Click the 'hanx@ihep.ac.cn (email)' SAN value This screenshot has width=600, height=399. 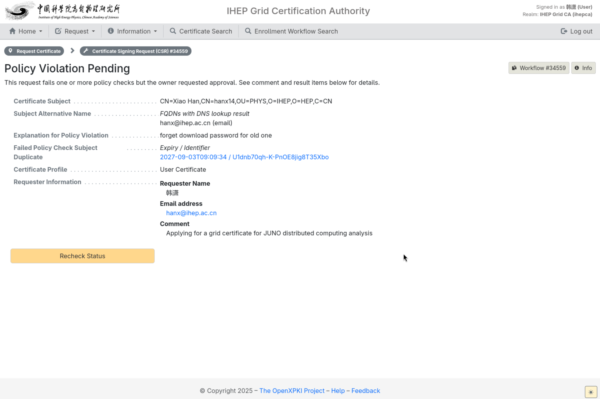[196, 123]
